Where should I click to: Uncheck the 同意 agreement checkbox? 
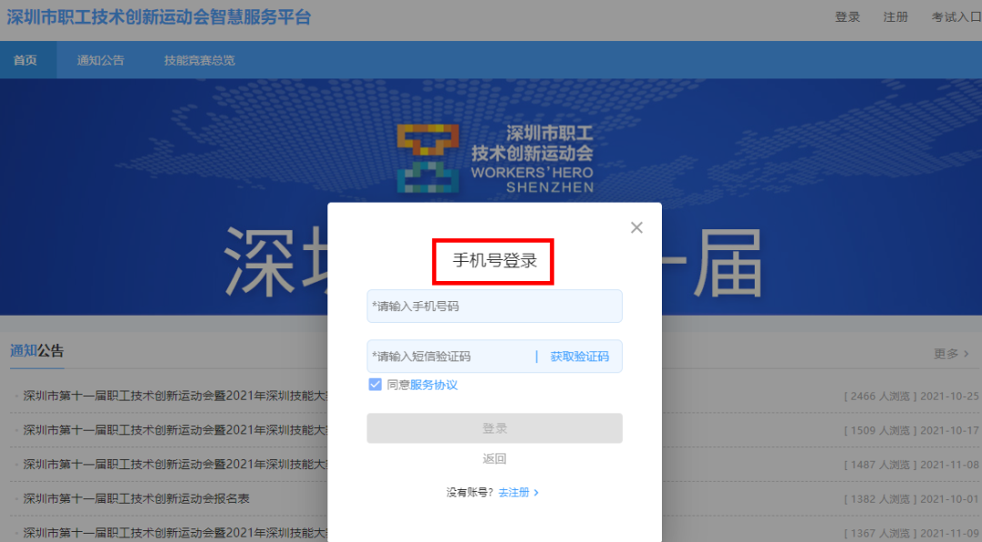pos(376,384)
